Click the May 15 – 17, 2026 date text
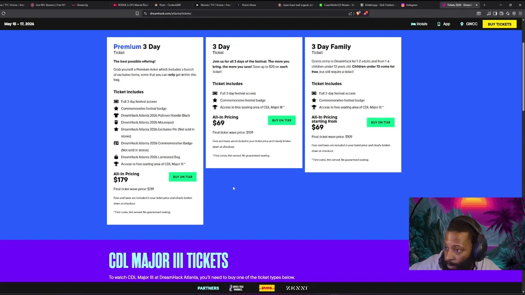 tap(19, 24)
